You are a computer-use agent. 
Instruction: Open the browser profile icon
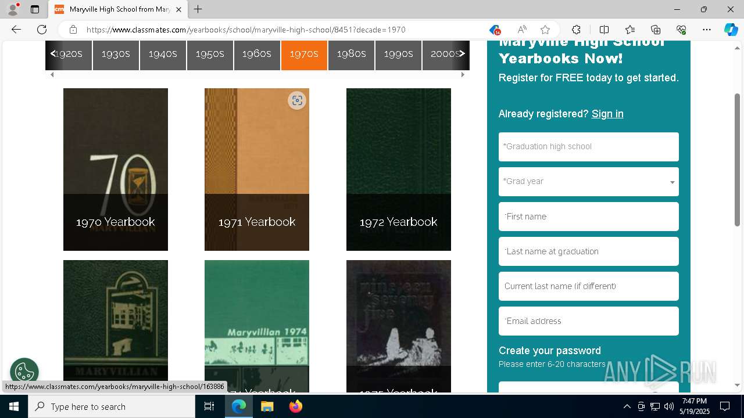pyautogui.click(x=13, y=9)
